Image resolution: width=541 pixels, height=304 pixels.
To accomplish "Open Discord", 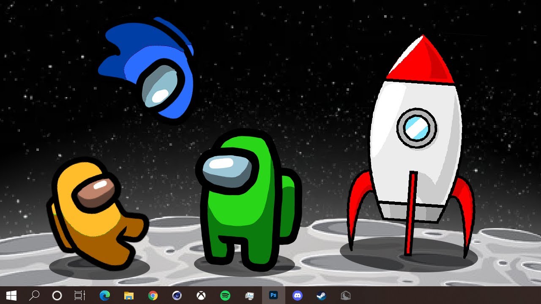I will (x=298, y=296).
